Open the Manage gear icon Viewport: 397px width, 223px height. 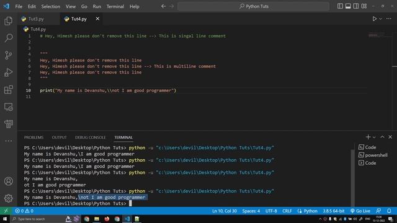[8, 198]
